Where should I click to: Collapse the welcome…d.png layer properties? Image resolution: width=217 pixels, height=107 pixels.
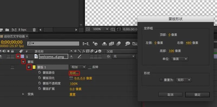pos(18,56)
